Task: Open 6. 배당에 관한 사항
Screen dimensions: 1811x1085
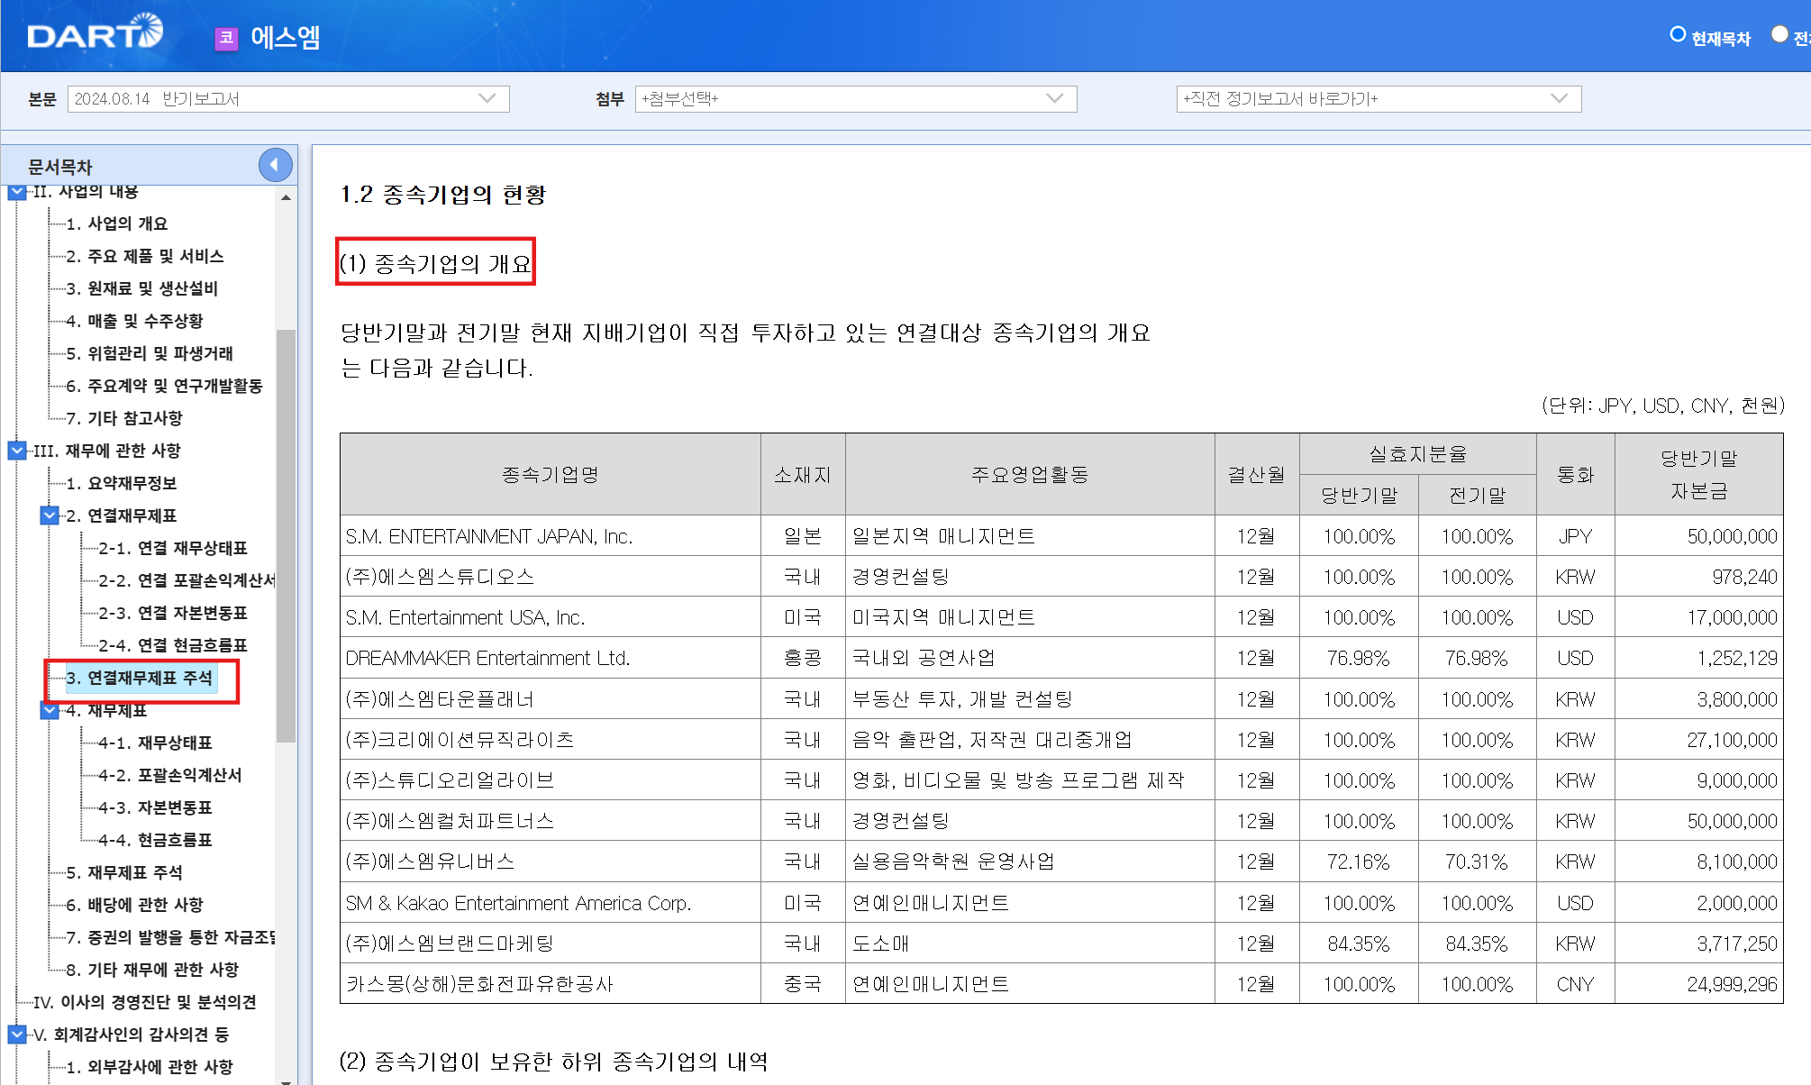Action: point(135,905)
